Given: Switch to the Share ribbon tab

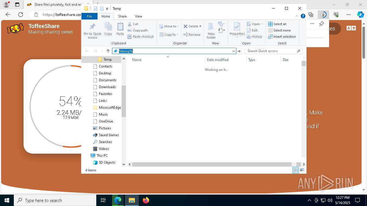Looking at the screenshot, I should 122,16.
